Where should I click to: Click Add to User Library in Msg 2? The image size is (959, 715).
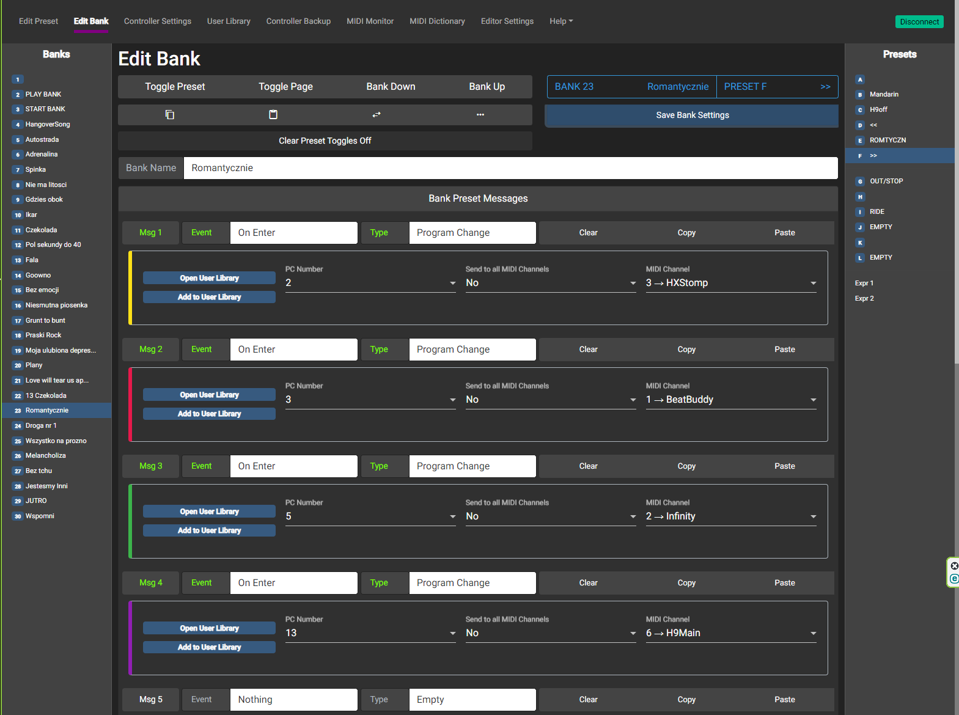(x=209, y=414)
